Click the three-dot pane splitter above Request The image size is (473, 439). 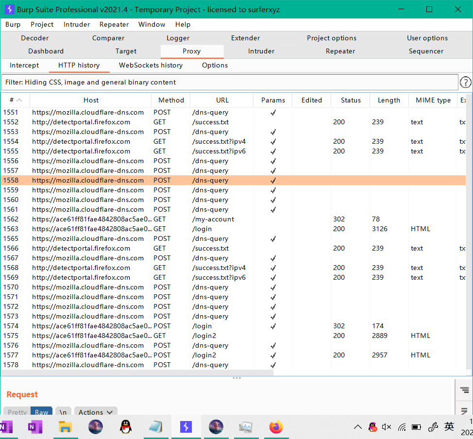click(236, 378)
